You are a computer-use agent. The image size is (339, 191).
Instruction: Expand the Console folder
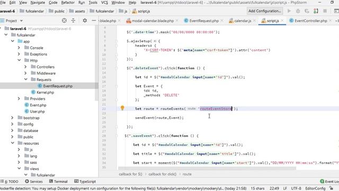[19, 48]
